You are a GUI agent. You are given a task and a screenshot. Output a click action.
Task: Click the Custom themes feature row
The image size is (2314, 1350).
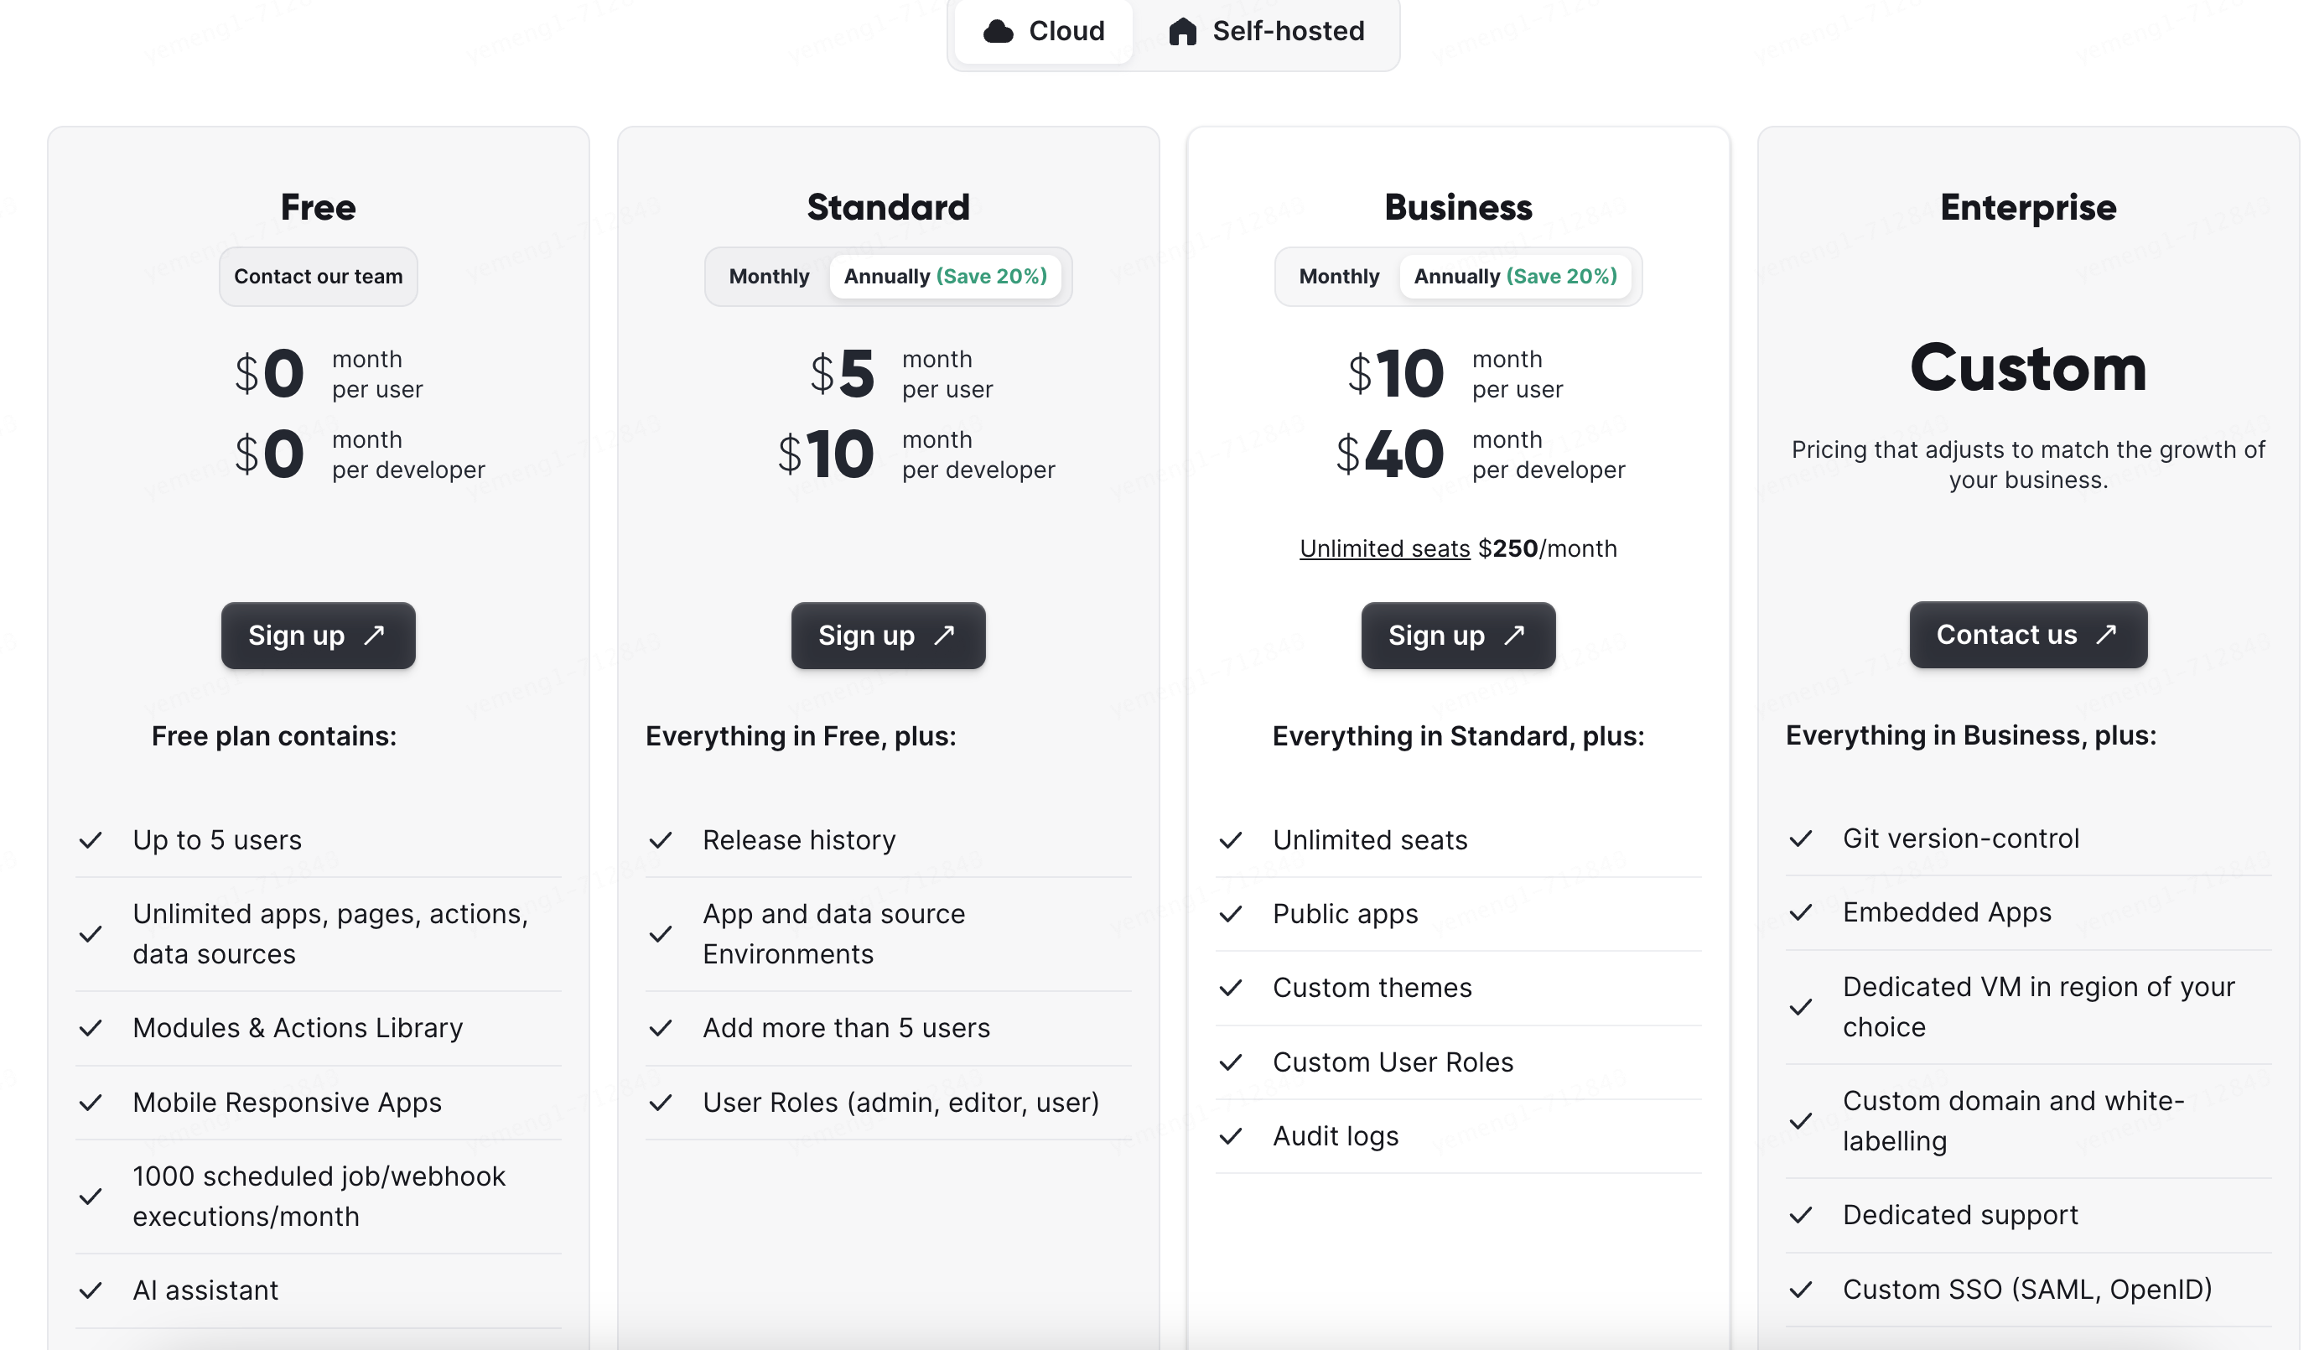point(1372,988)
